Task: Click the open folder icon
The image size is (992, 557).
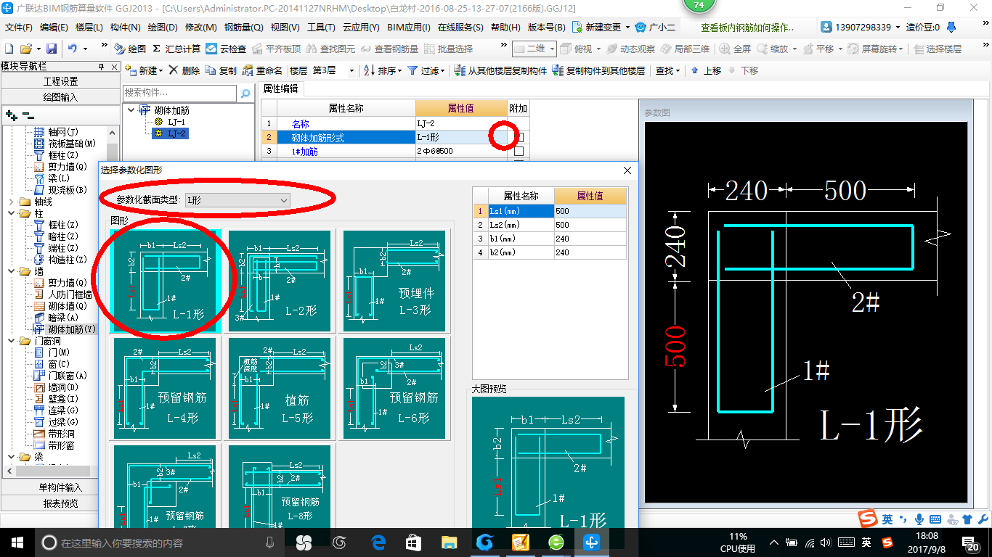Action: (x=25, y=49)
